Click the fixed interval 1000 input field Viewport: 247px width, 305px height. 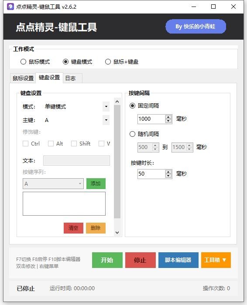[x=151, y=119]
